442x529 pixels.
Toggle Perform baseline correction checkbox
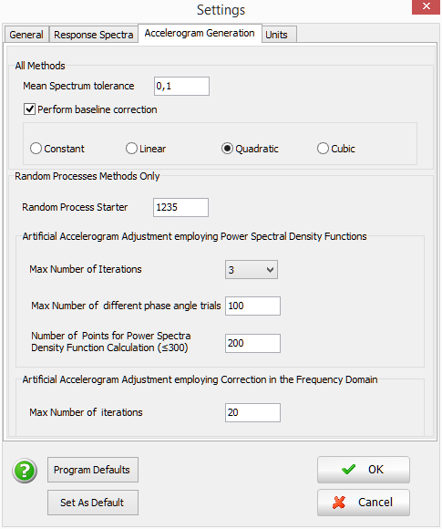[29, 109]
